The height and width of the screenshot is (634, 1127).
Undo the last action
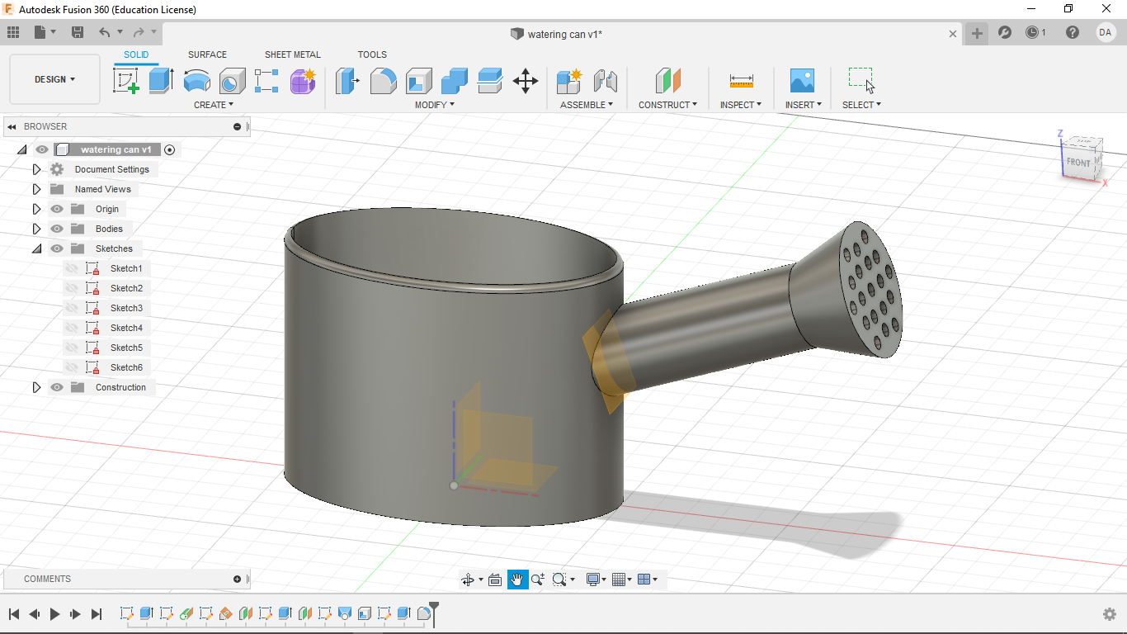point(104,32)
